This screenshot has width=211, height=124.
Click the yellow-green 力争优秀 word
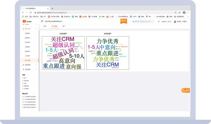104,59
